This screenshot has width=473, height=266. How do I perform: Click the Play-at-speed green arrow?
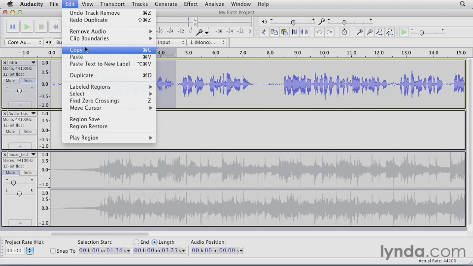[x=404, y=32]
